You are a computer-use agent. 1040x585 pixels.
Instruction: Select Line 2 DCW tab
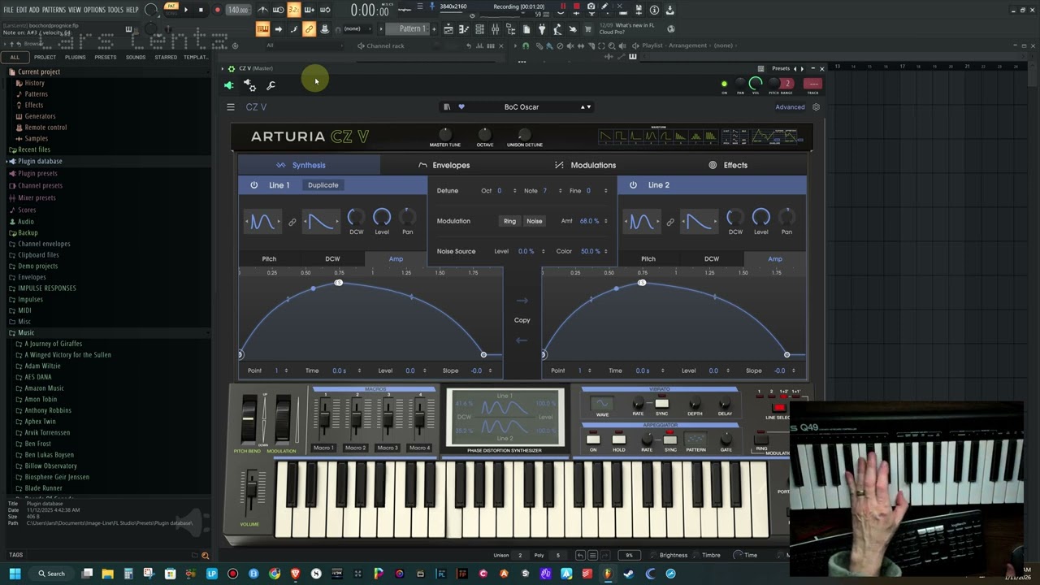pos(712,259)
